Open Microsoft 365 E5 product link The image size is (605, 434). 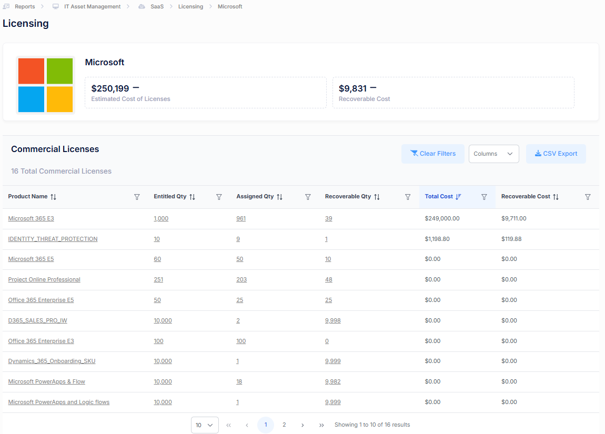(31, 259)
